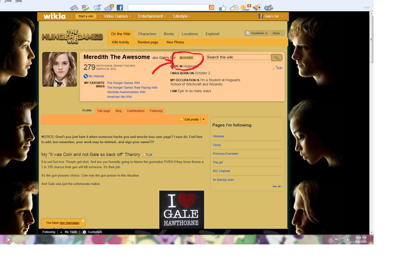Expand the Lifestyle menu
The image size is (417, 260).
tap(182, 16)
